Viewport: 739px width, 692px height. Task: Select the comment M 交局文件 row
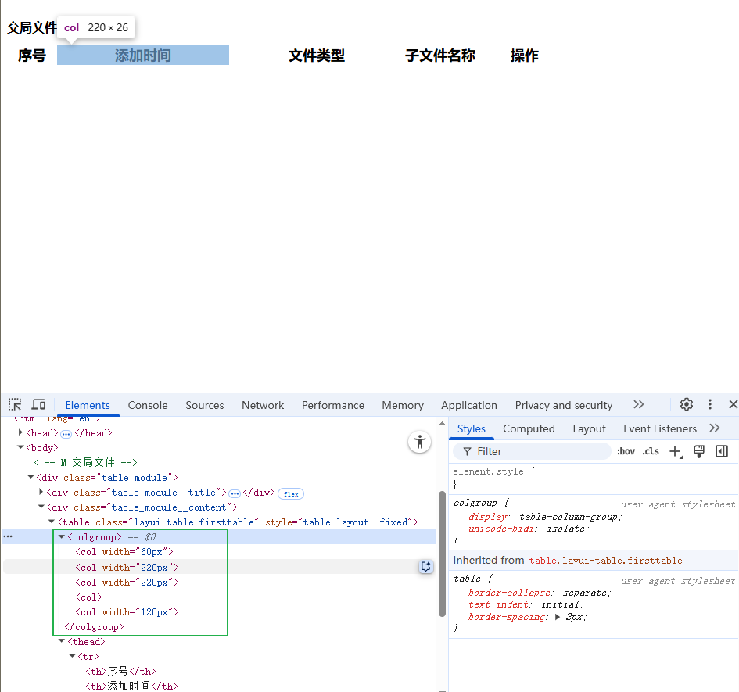pyautogui.click(x=85, y=462)
